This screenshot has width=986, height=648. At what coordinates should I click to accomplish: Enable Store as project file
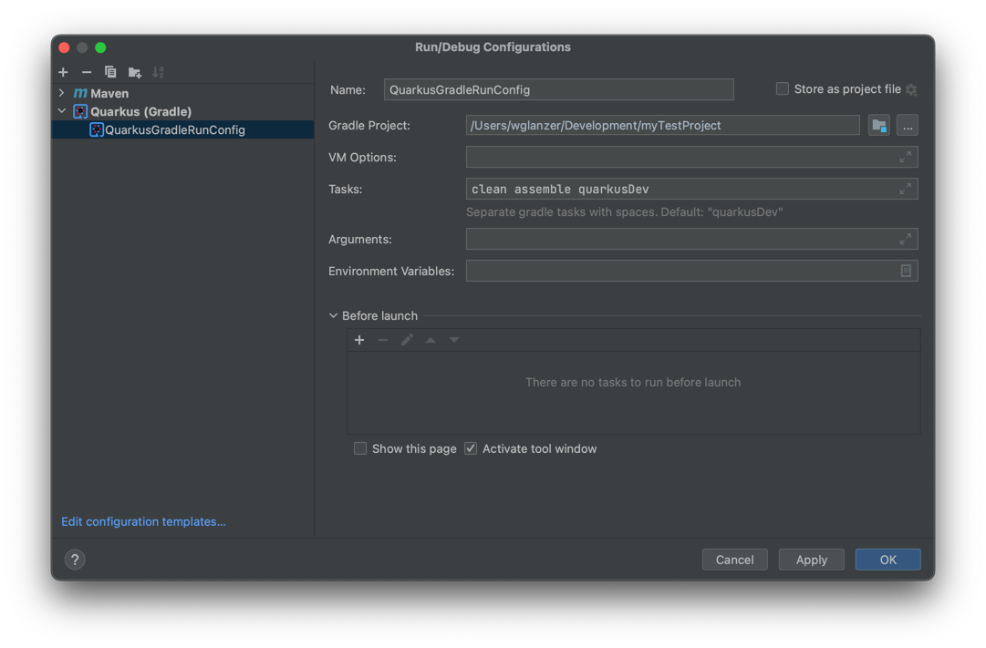click(x=783, y=89)
